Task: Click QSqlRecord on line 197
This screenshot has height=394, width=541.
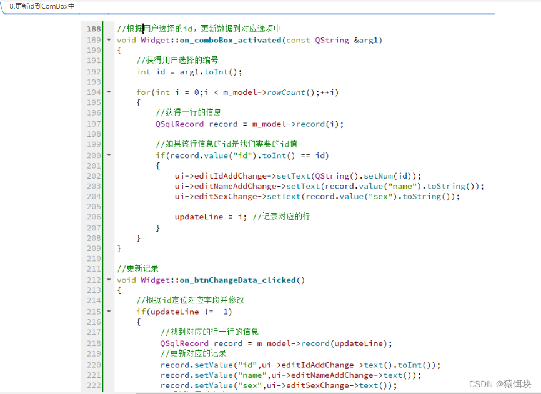Action: tap(179, 124)
